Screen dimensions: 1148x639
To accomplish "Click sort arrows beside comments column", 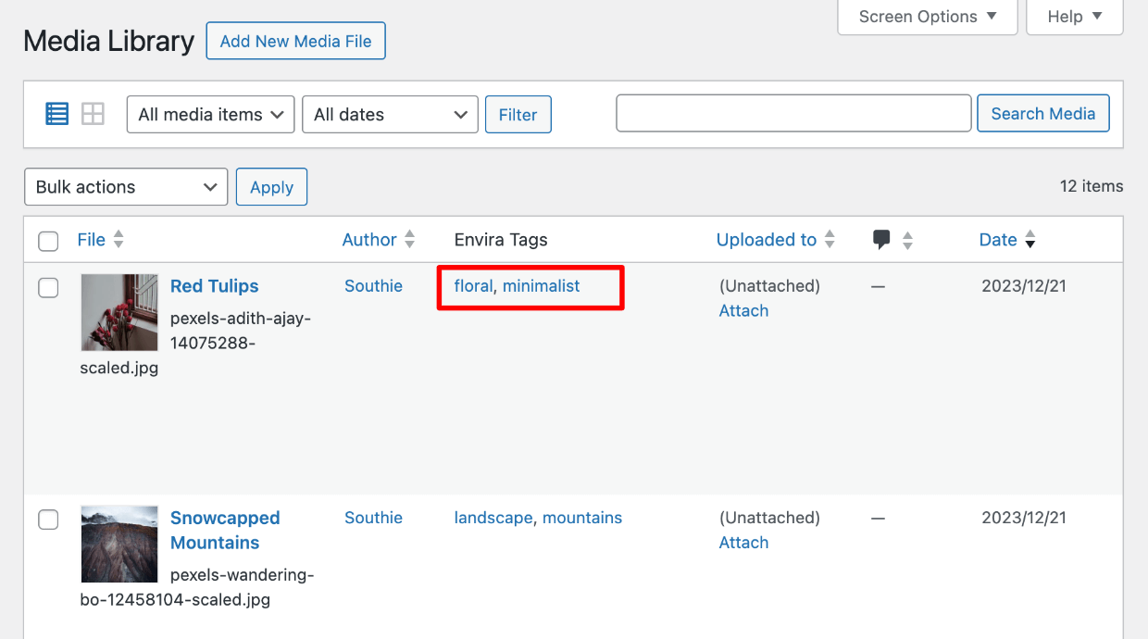I will click(x=907, y=240).
